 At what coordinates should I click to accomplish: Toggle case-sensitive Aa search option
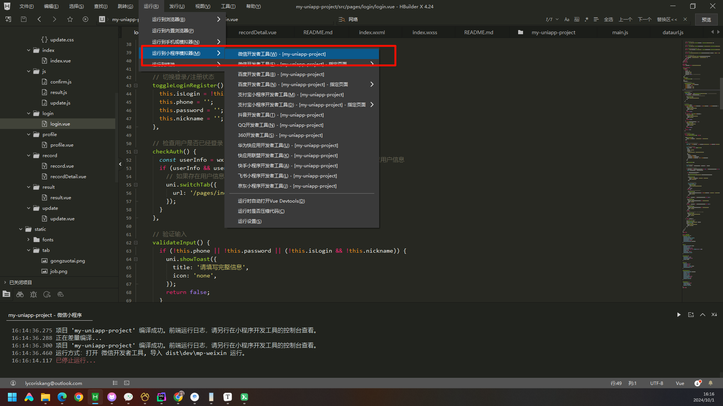point(567,19)
